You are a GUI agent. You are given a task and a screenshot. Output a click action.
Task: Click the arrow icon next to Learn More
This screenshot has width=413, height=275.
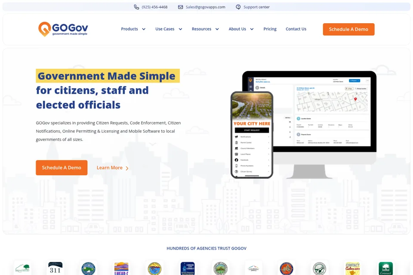[127, 168]
